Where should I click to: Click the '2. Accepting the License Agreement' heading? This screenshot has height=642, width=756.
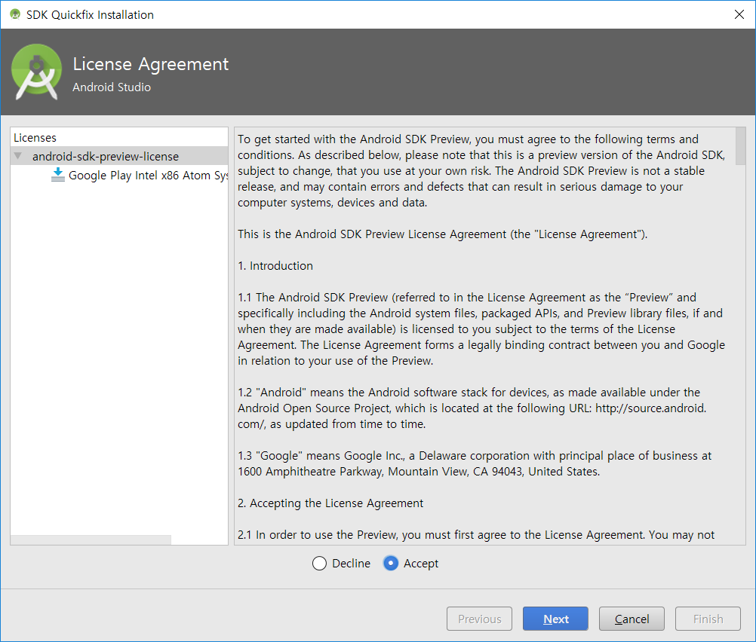330,503
